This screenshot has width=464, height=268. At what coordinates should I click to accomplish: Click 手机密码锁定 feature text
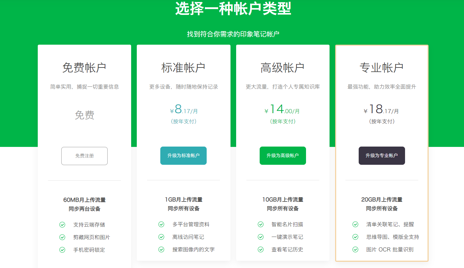(89, 250)
